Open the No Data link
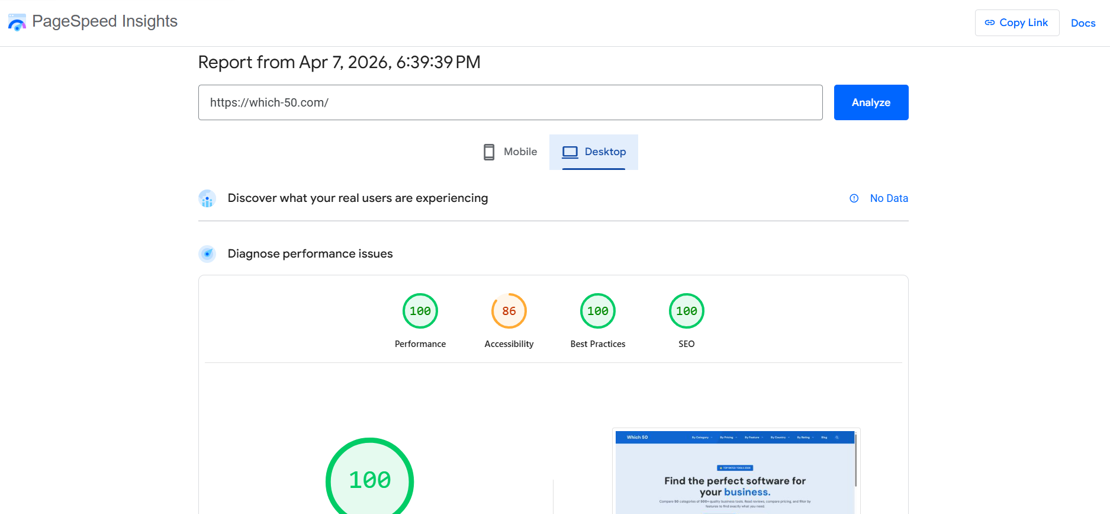The image size is (1110, 514). tap(889, 198)
